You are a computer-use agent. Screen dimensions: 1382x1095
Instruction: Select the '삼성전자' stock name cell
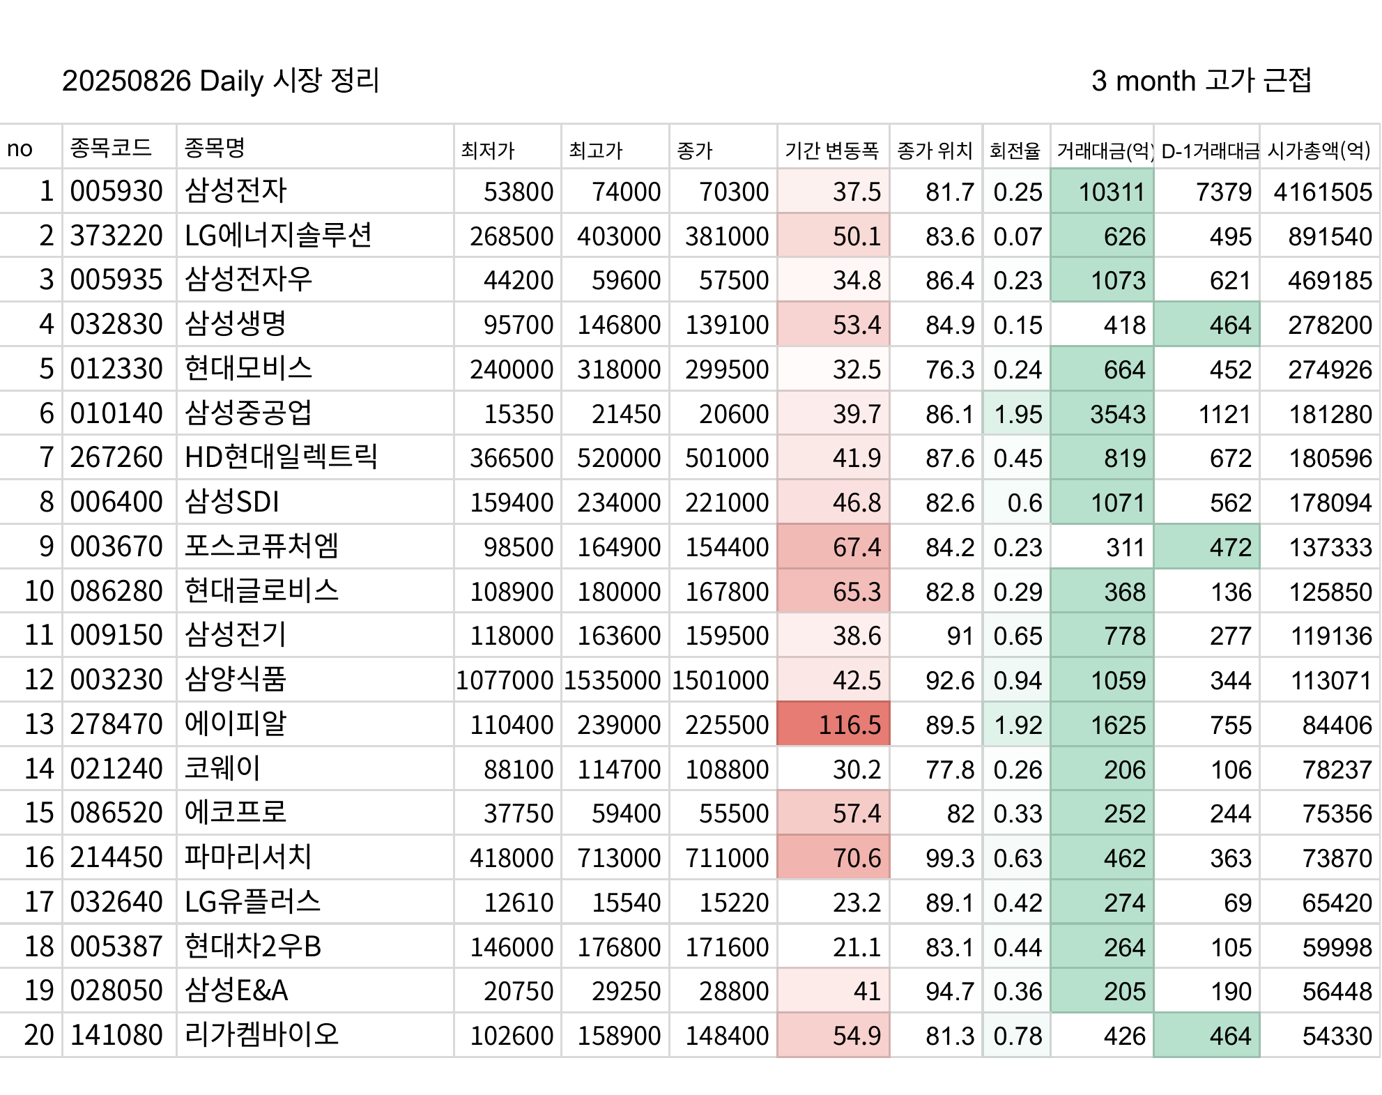coord(315,191)
